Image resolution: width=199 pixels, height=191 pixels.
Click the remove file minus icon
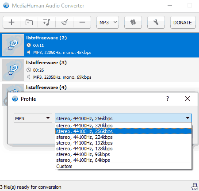pyautogui.click(x=82, y=23)
